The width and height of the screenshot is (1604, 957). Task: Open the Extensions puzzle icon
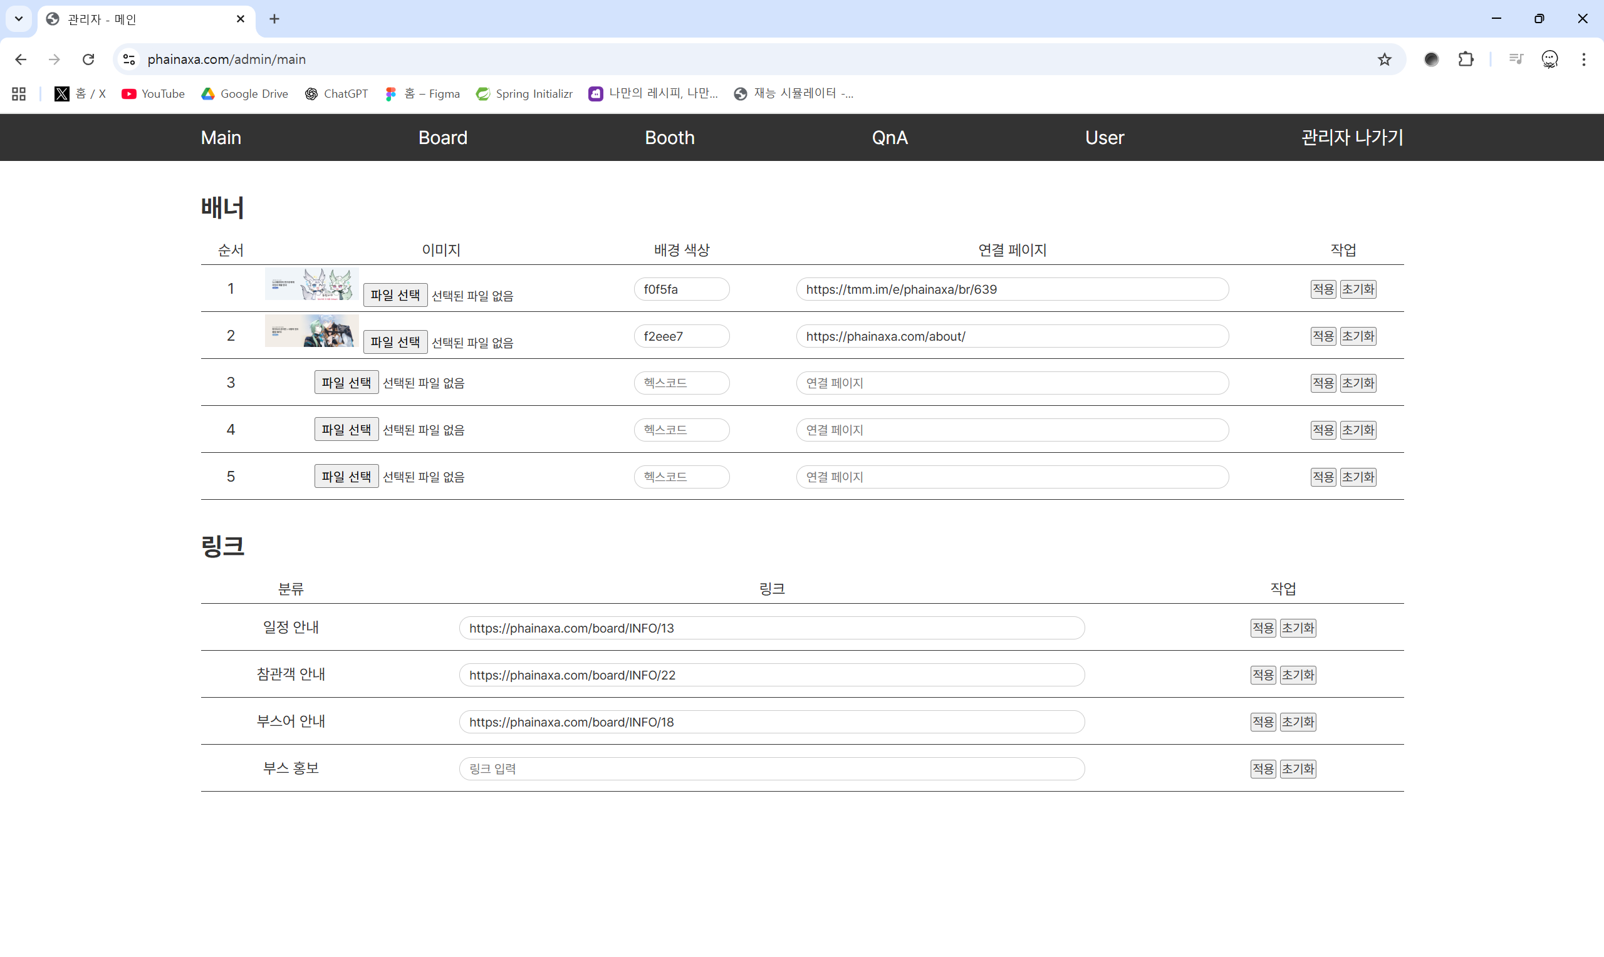[1466, 59]
